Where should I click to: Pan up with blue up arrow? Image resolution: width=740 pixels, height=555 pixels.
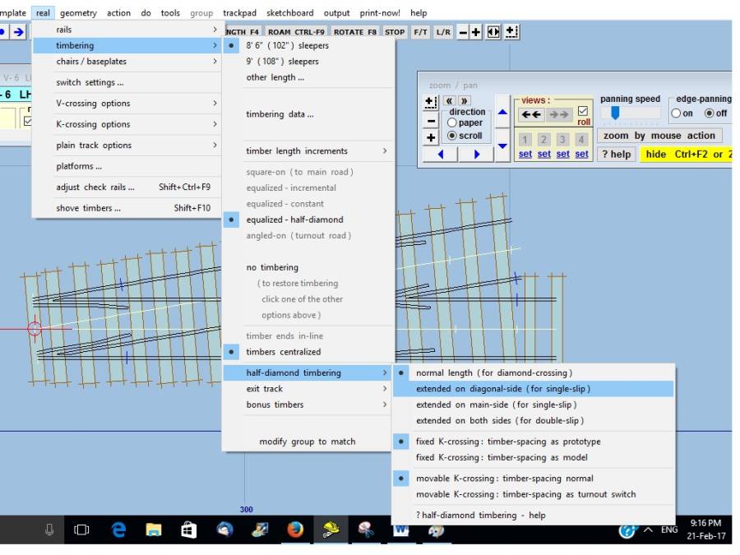pos(502,113)
